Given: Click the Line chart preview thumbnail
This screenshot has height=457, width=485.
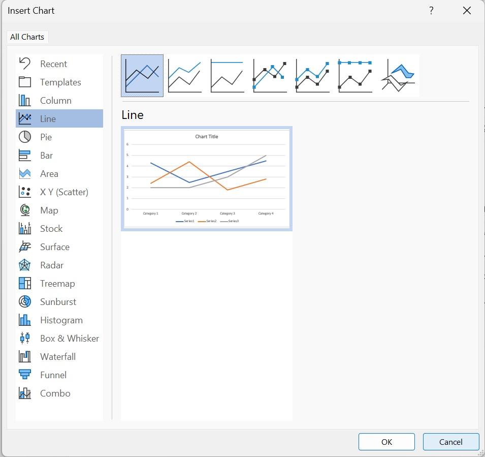Looking at the screenshot, I should (207, 178).
